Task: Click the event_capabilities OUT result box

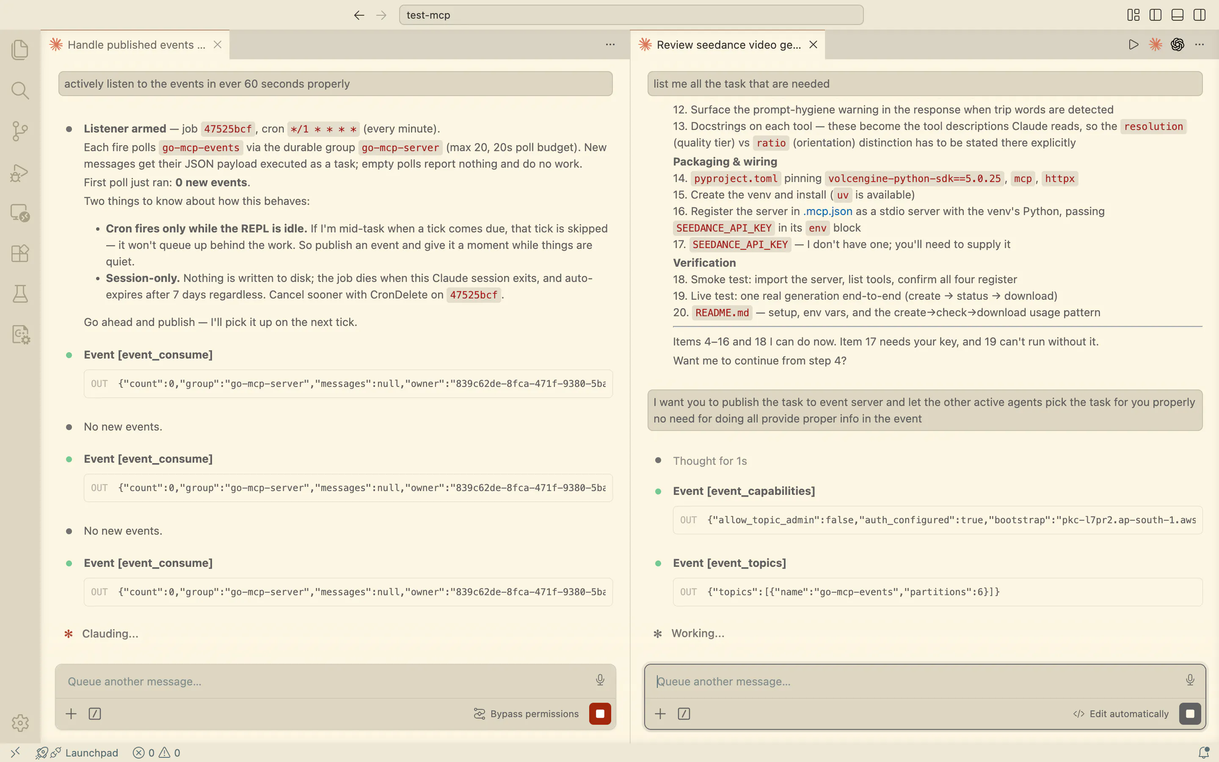Action: click(938, 519)
